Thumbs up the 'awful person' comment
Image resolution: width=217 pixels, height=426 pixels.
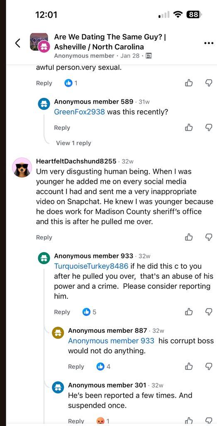click(x=189, y=83)
